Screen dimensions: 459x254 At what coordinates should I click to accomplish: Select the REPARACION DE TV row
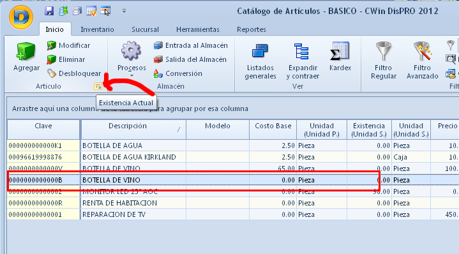pyautogui.click(x=233, y=214)
